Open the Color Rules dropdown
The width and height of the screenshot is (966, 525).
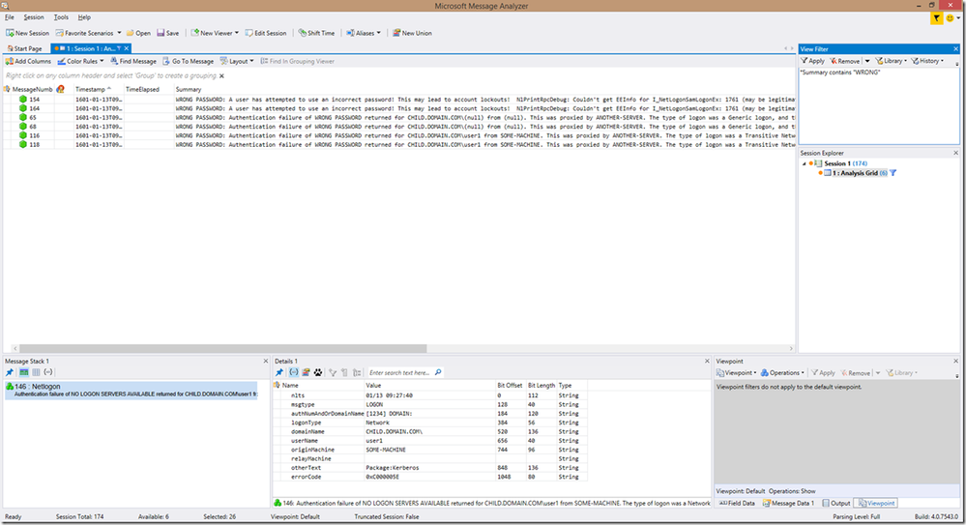click(x=80, y=62)
